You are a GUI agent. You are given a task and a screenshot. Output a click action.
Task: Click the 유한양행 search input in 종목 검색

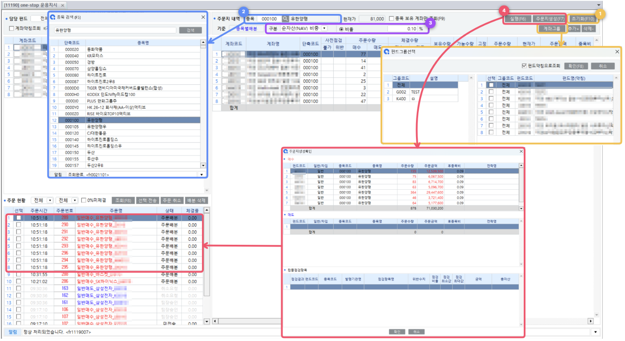point(115,30)
